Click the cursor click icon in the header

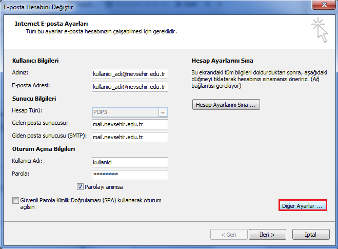(x=319, y=30)
